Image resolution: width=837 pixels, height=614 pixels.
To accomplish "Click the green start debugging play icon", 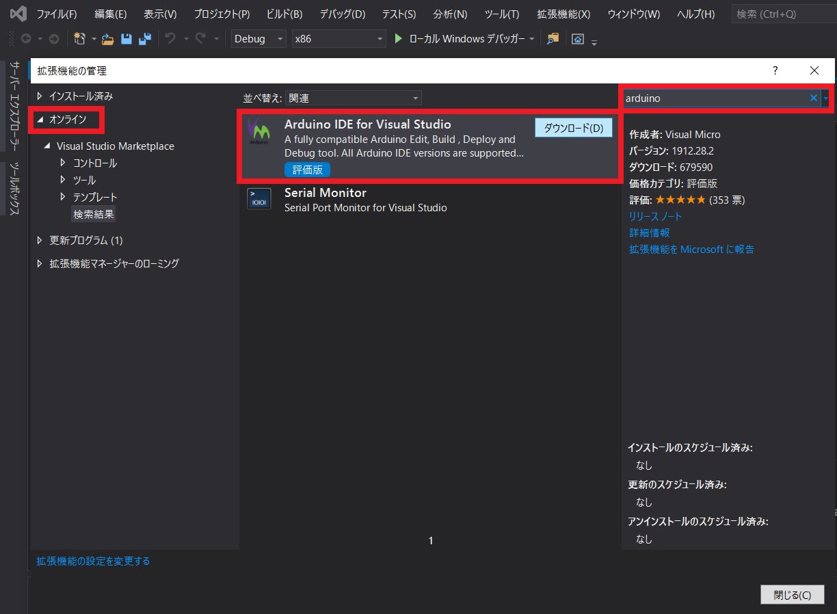I will click(x=399, y=39).
